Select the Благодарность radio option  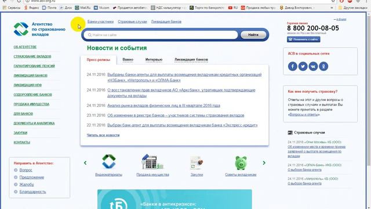point(16,192)
